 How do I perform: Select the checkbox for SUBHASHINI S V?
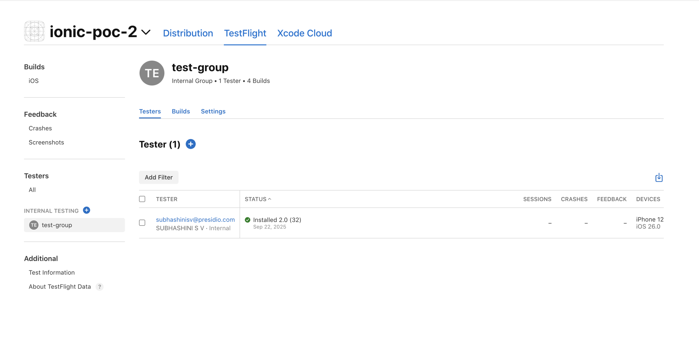coord(142,223)
